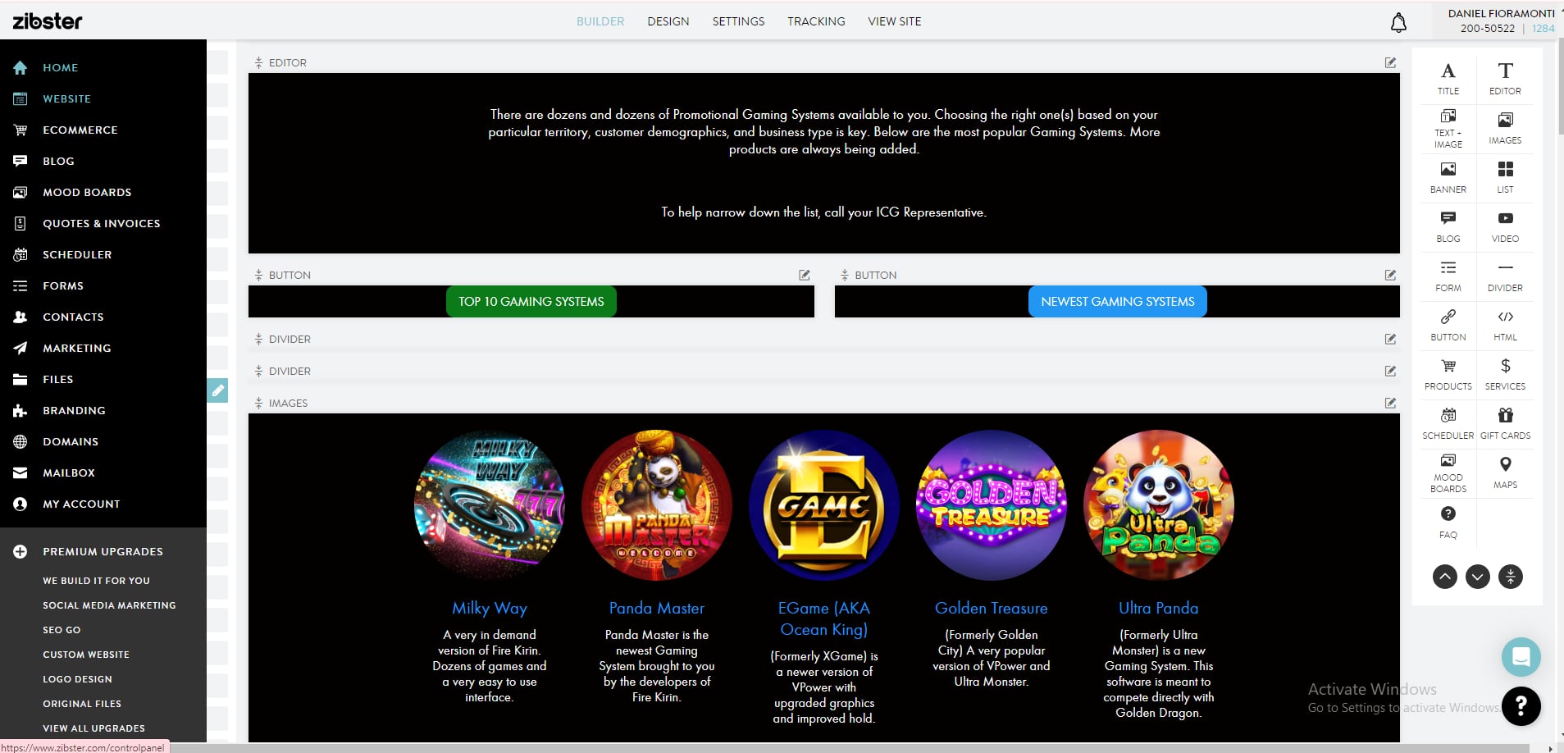
Task: Open the Panda Master link
Action: tap(657, 608)
